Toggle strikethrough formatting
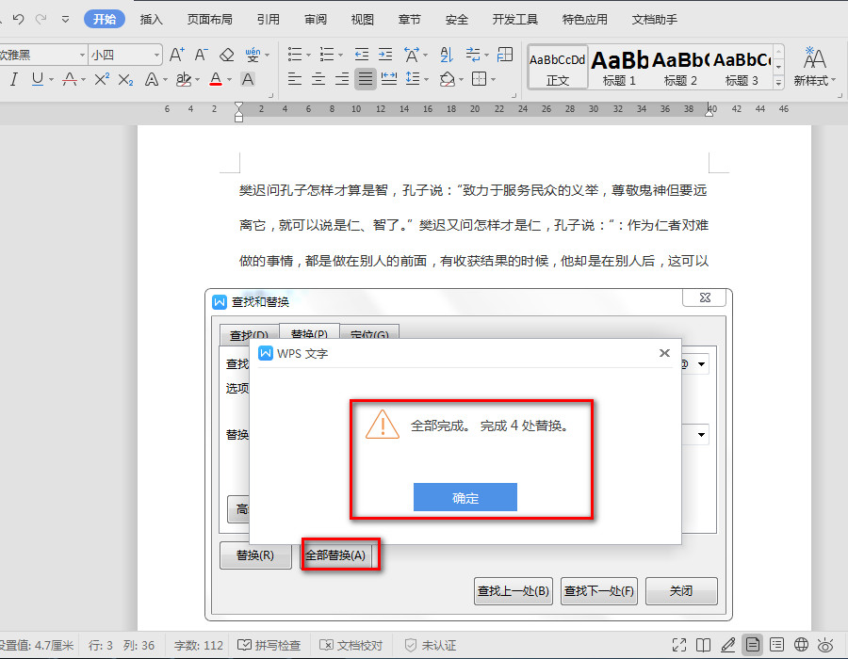 (x=69, y=80)
